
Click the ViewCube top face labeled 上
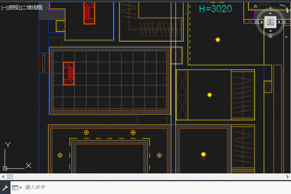(x=270, y=22)
